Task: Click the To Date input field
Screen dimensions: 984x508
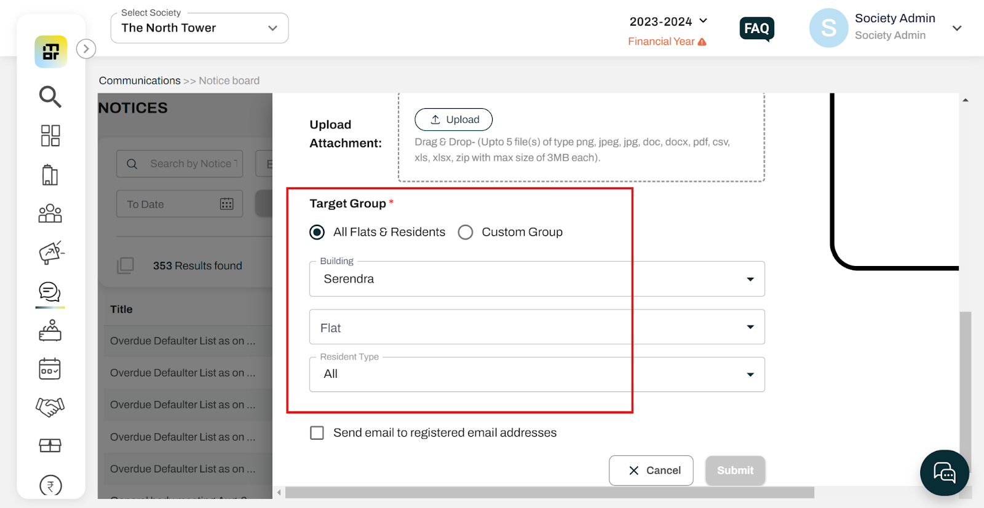Action: click(x=180, y=204)
